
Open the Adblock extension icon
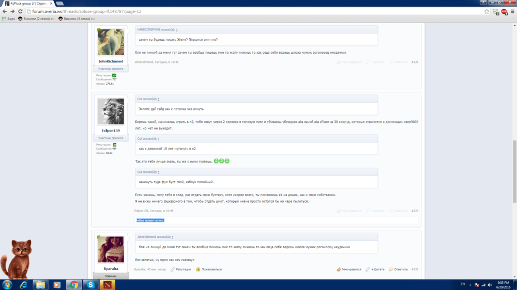pyautogui.click(x=504, y=11)
